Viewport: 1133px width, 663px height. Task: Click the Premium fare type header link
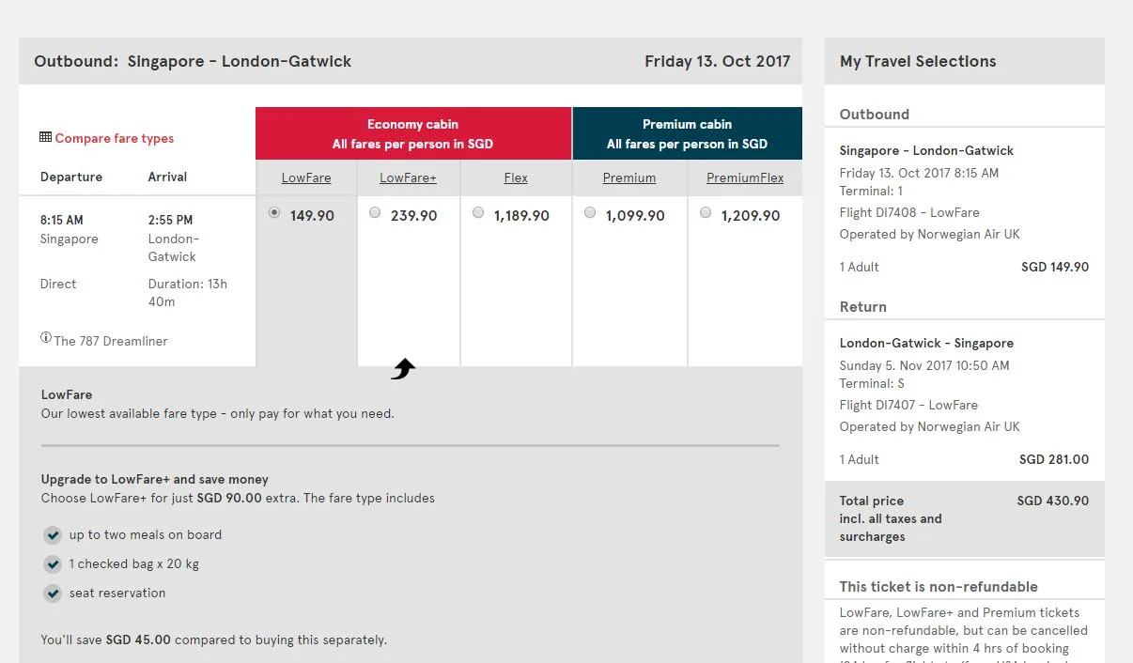629,177
